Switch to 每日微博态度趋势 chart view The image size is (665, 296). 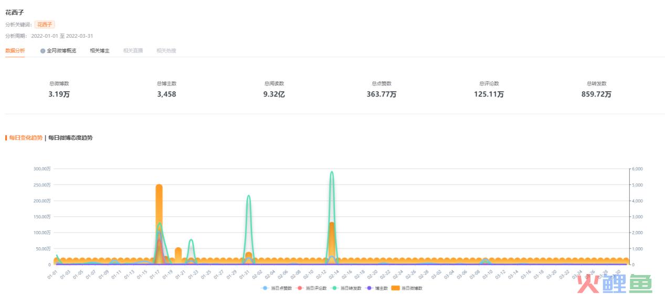70,138
